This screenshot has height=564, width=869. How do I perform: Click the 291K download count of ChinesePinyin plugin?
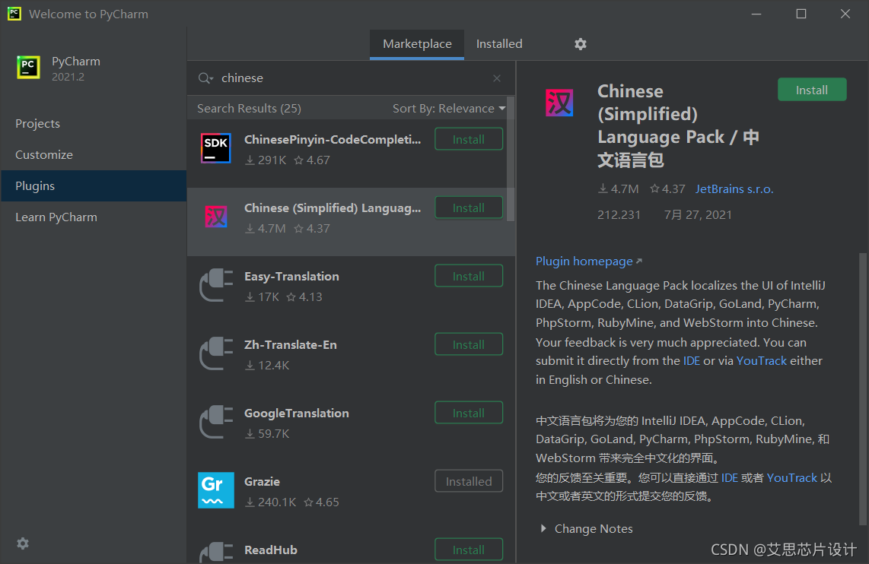coord(266,160)
